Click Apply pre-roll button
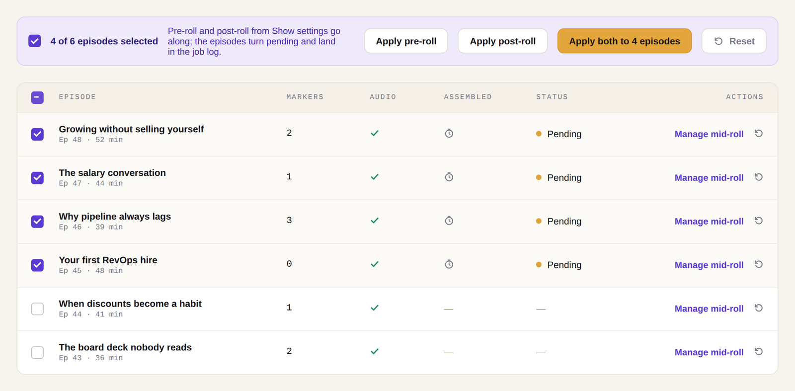This screenshot has width=795, height=391. (406, 41)
